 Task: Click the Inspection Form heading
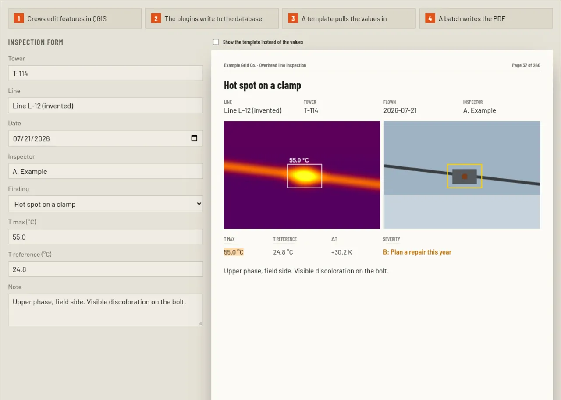pos(36,42)
